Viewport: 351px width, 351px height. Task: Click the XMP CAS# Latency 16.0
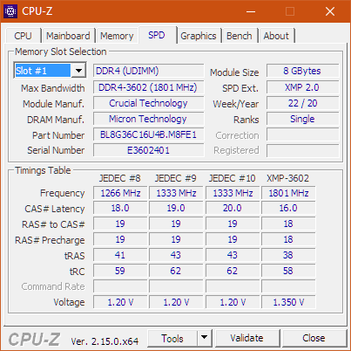(x=288, y=209)
